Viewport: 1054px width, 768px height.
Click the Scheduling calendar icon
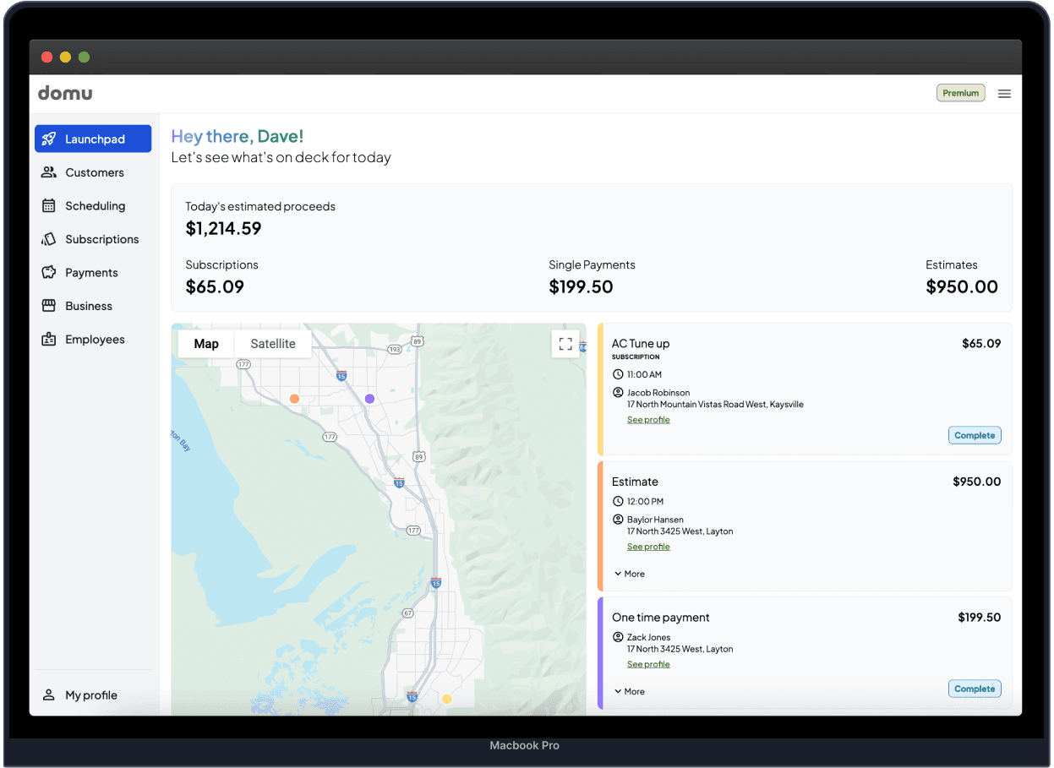point(49,206)
